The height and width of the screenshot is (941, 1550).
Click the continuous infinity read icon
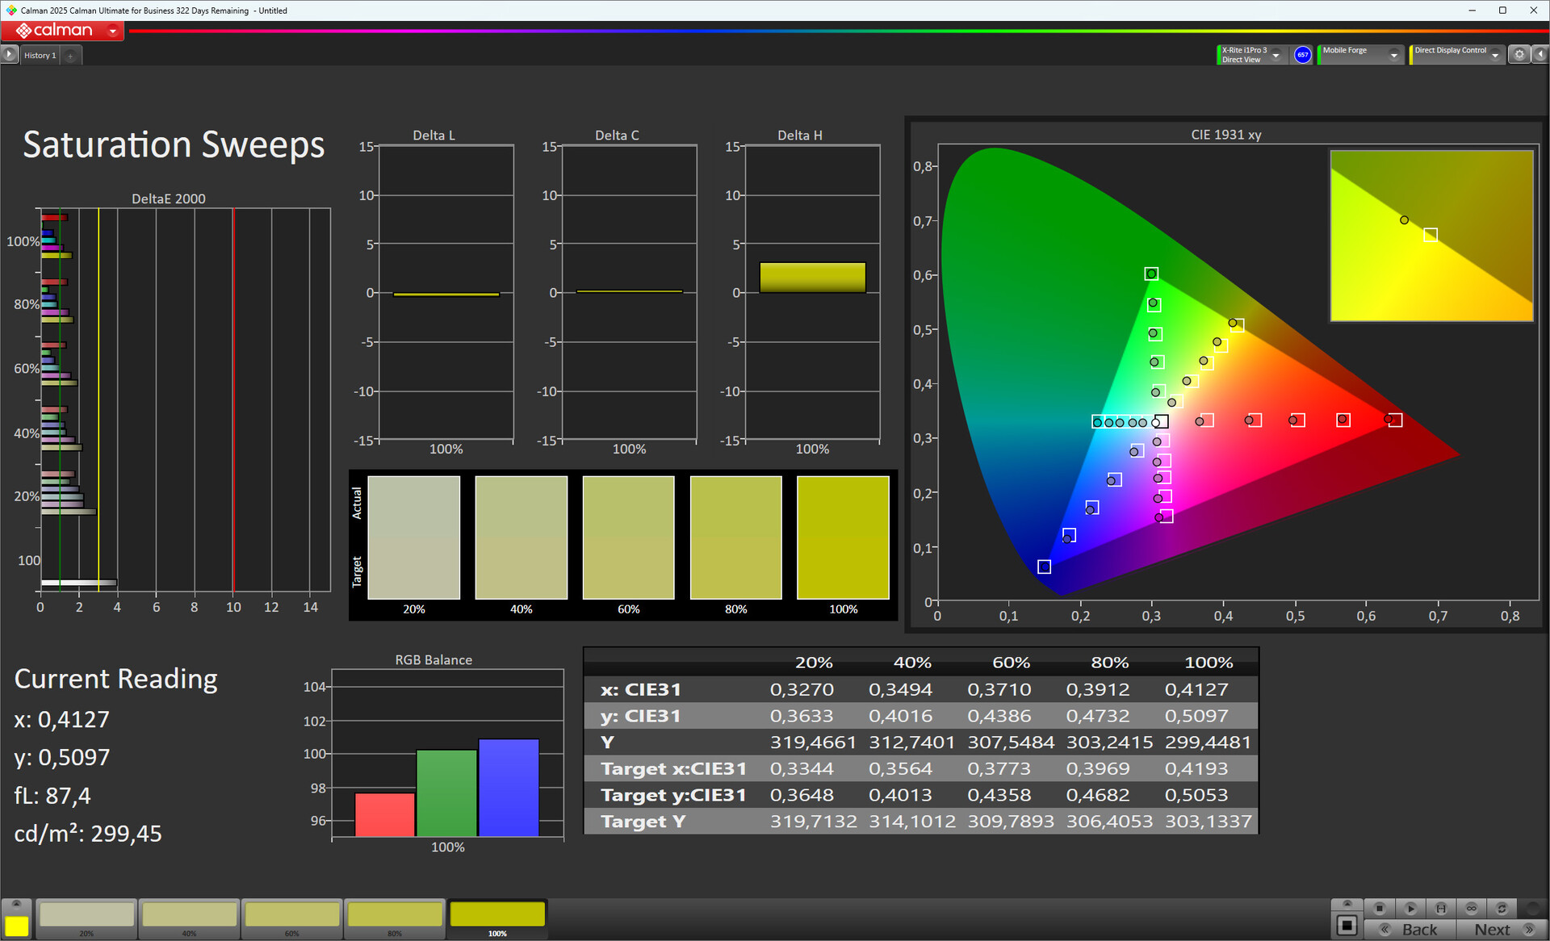coord(1472,908)
